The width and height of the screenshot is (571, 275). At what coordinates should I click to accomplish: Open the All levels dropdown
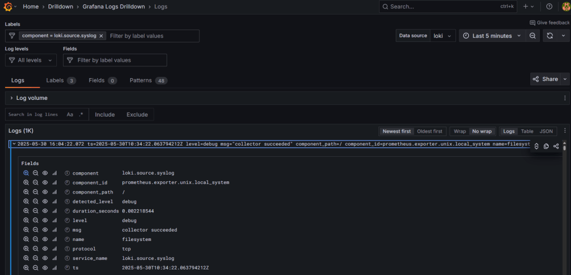point(31,60)
